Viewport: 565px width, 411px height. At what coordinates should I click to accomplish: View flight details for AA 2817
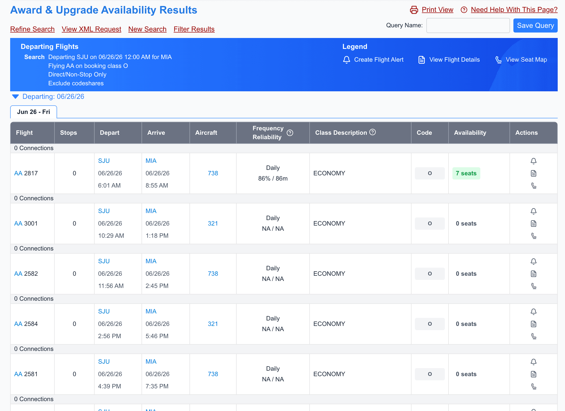(x=533, y=173)
